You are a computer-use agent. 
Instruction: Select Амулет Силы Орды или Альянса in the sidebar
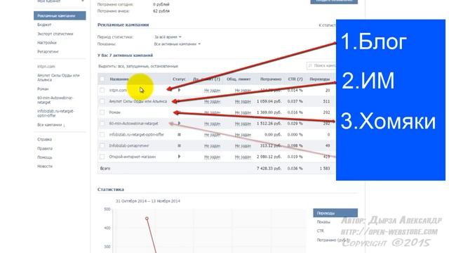tap(58, 78)
